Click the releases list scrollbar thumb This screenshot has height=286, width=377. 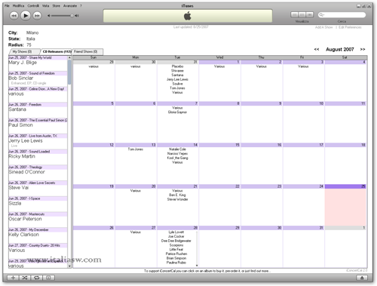[x=69, y=72]
